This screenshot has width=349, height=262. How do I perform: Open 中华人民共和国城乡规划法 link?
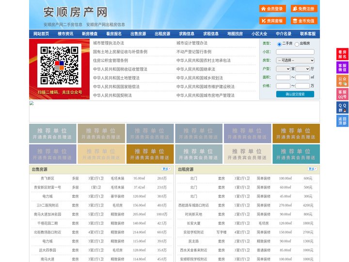tap(200, 78)
